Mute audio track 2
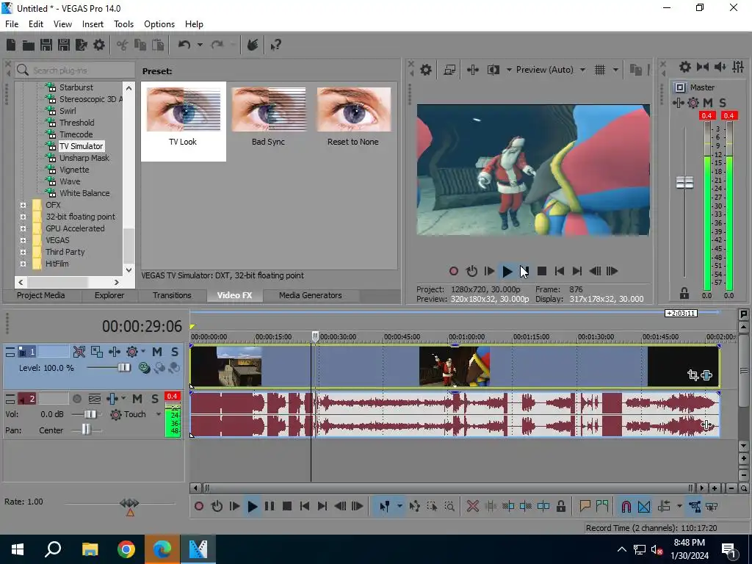Viewport: 752px width, 564px height. click(x=137, y=399)
